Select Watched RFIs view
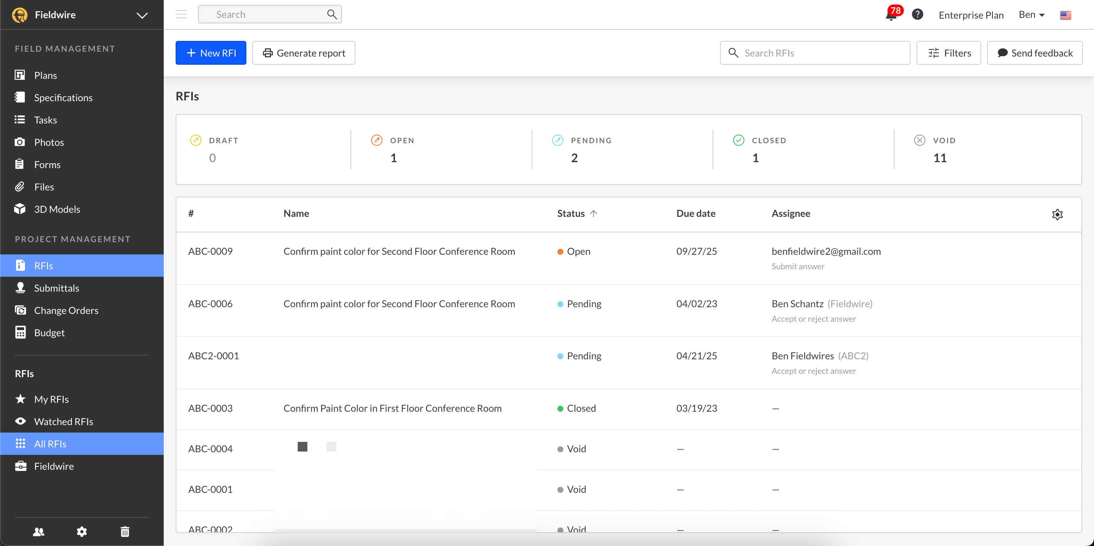Screen dimensions: 1094x546 coord(63,421)
